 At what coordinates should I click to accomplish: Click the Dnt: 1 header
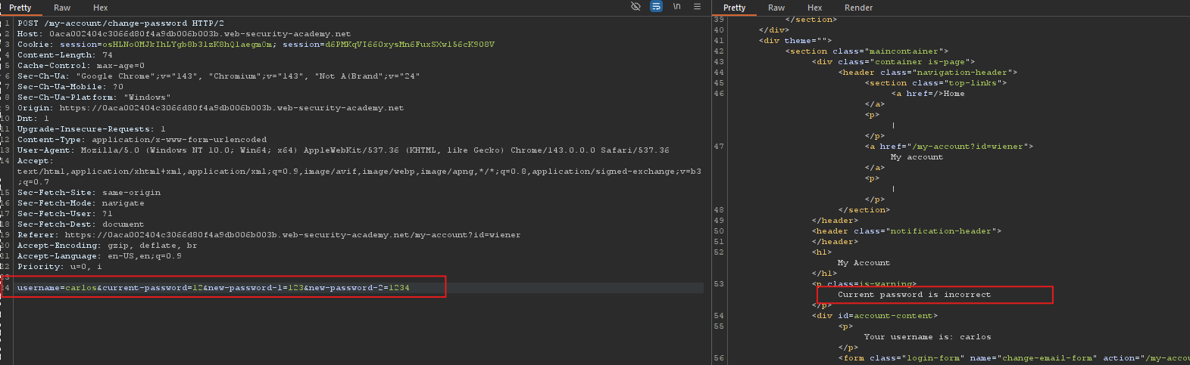coord(33,119)
